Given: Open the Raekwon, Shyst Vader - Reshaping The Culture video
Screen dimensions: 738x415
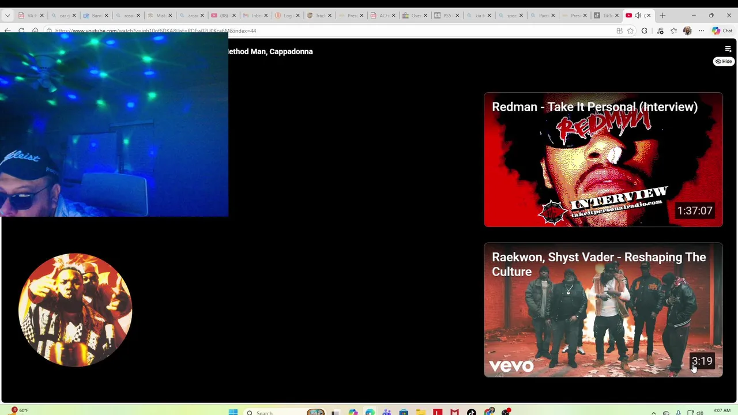Looking at the screenshot, I should click(603, 310).
